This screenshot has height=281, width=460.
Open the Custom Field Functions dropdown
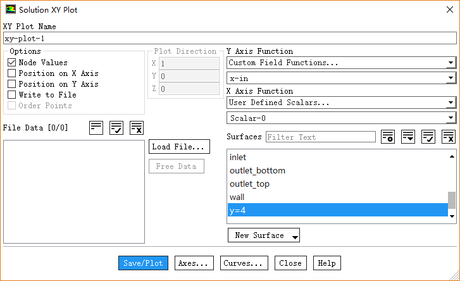(x=341, y=63)
